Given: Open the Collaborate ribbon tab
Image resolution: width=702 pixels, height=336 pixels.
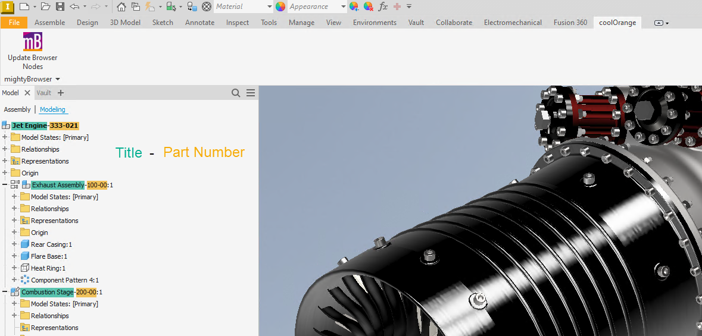Looking at the screenshot, I should (454, 23).
